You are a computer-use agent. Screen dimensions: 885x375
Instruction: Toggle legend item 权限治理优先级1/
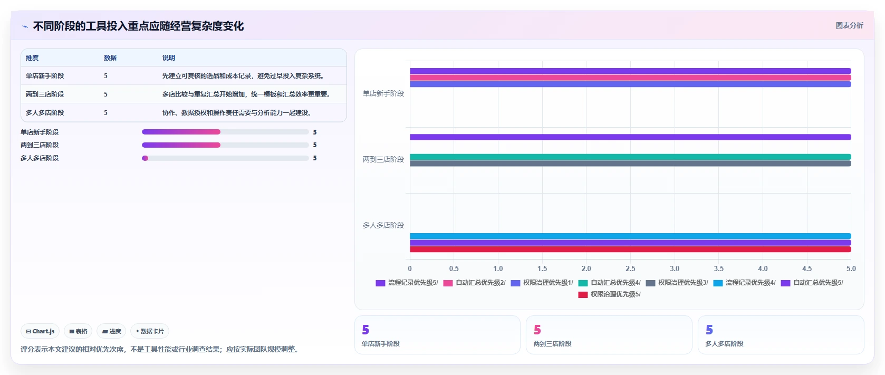pos(542,283)
